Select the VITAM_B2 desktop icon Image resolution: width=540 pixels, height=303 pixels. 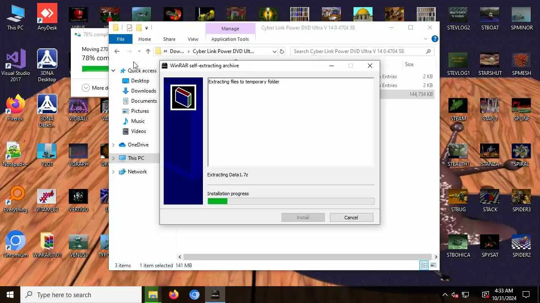(x=47, y=199)
